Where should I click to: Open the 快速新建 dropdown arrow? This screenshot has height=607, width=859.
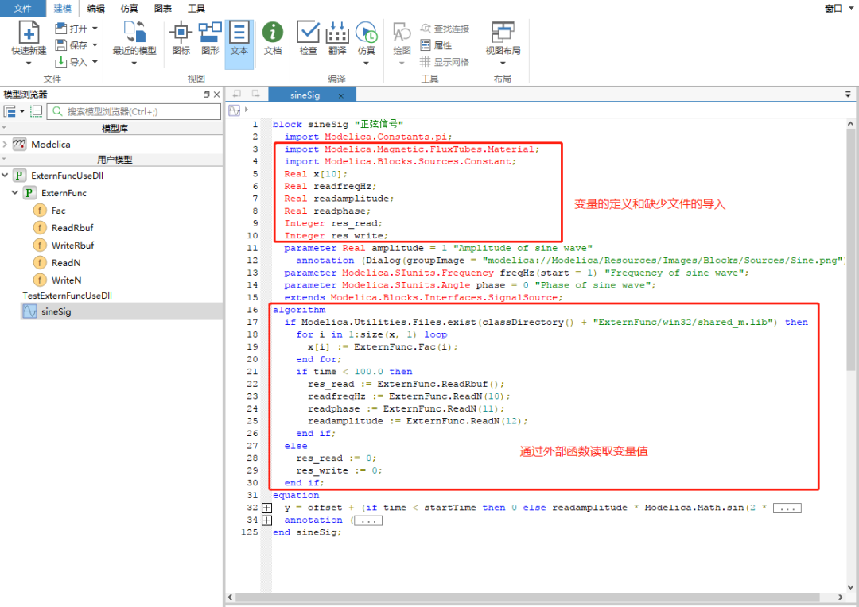coord(29,64)
